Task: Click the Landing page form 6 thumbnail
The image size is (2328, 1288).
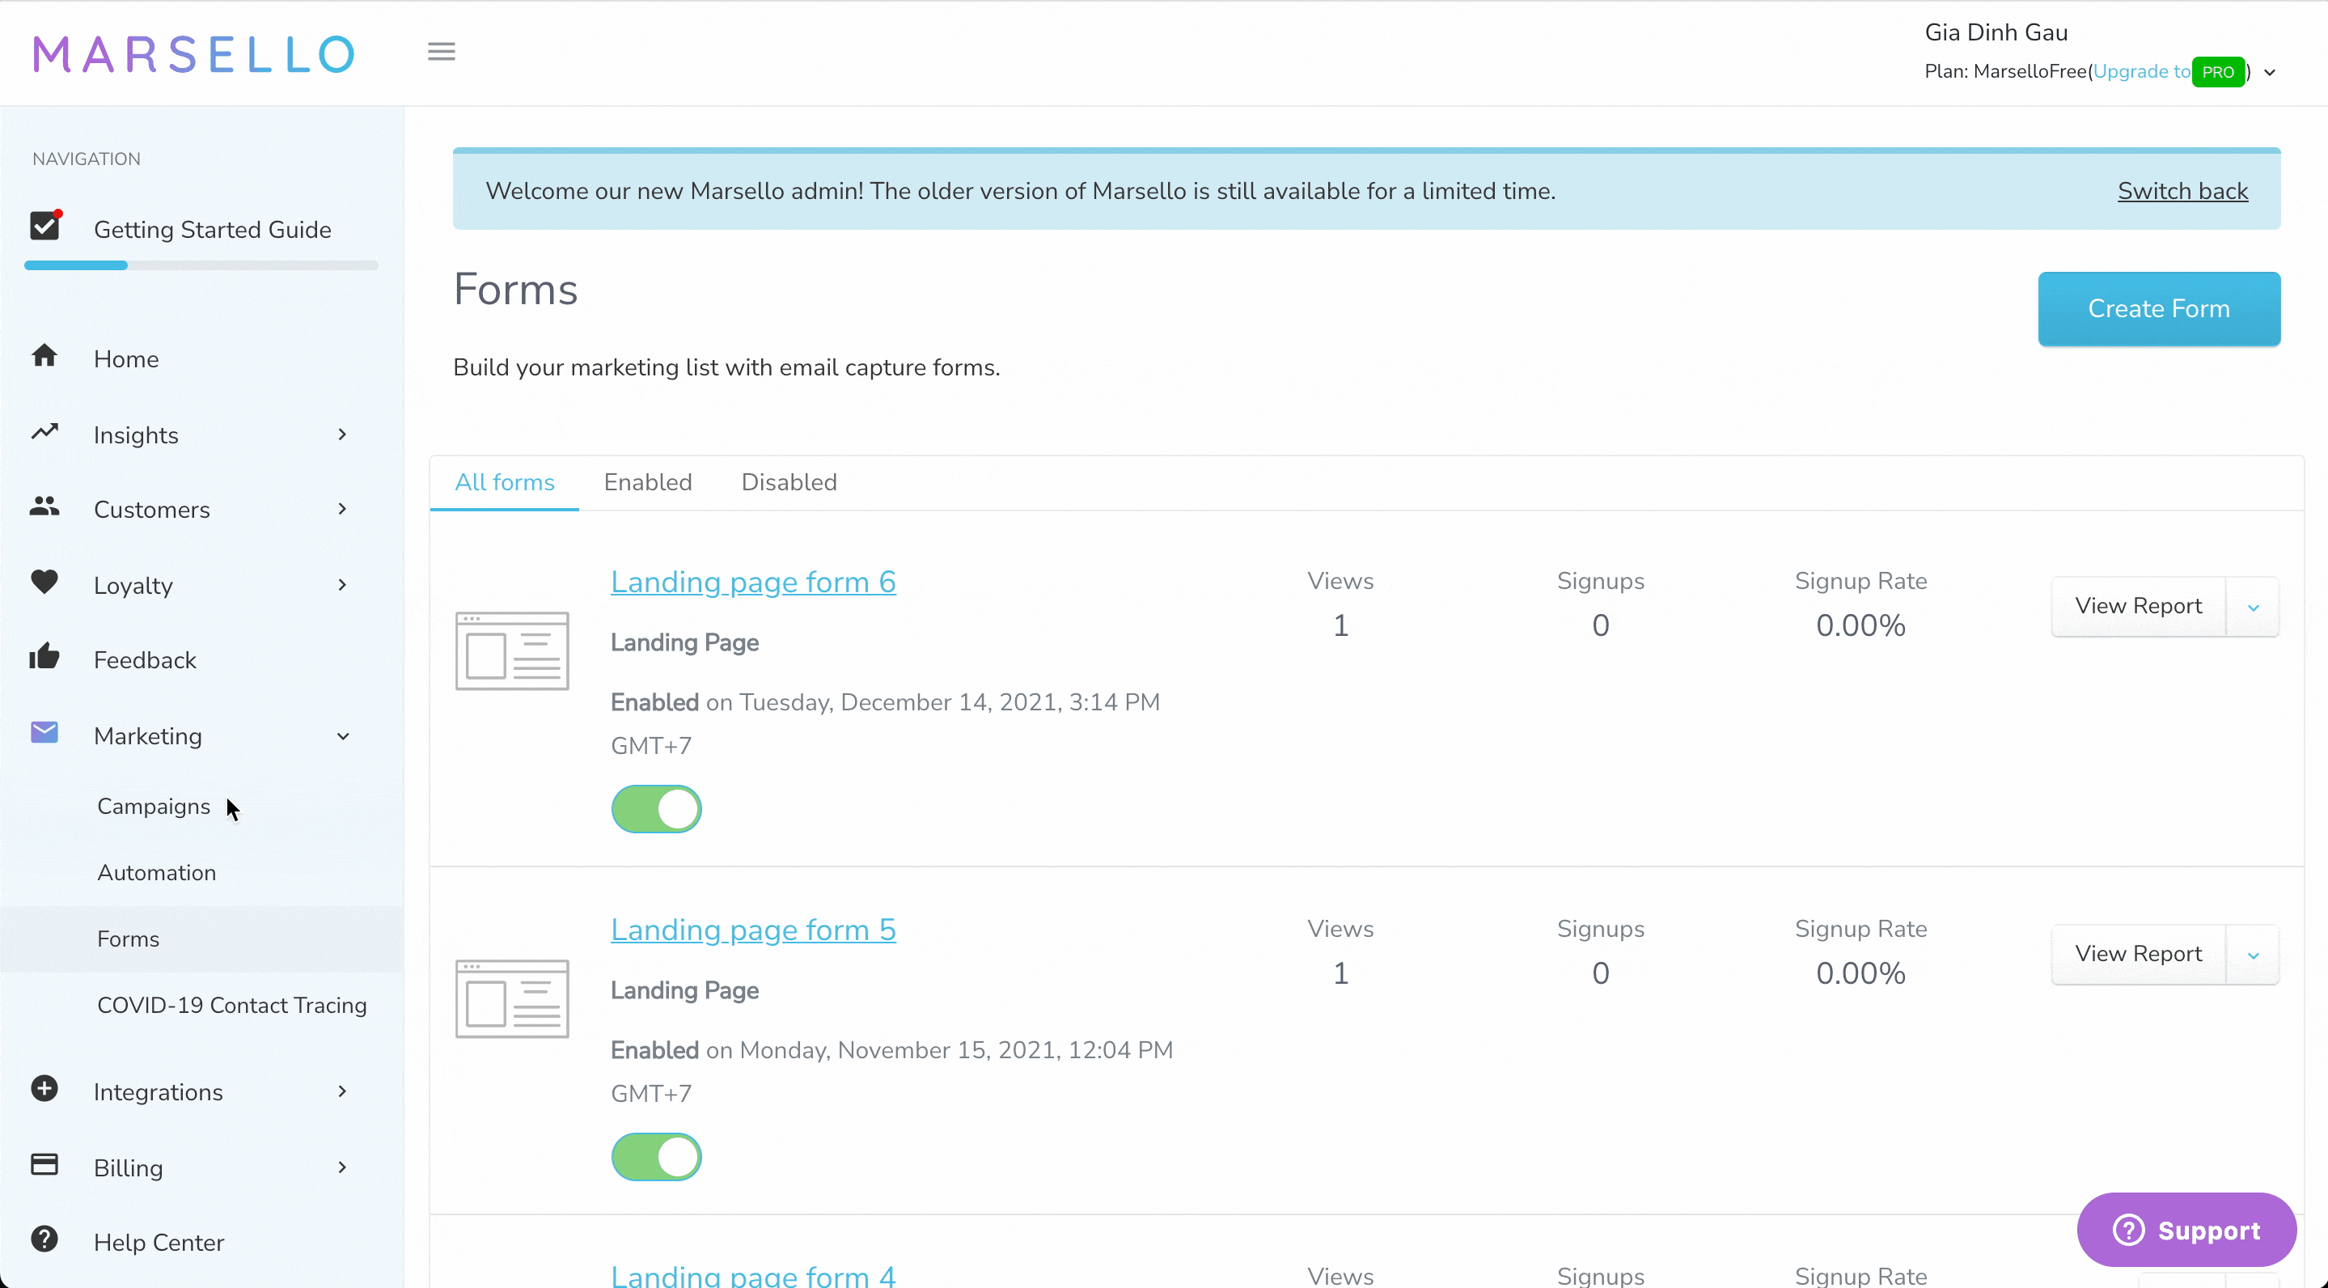Action: 512,651
